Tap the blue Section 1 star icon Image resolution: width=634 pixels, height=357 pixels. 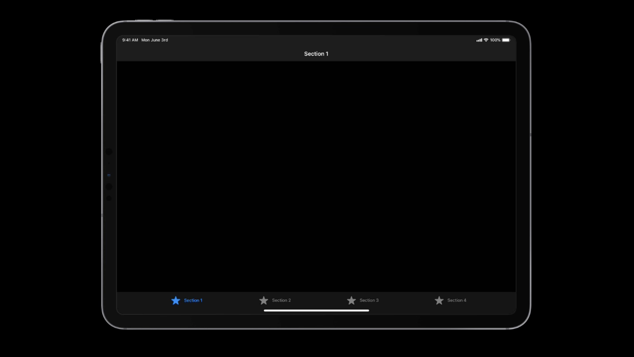click(x=176, y=300)
